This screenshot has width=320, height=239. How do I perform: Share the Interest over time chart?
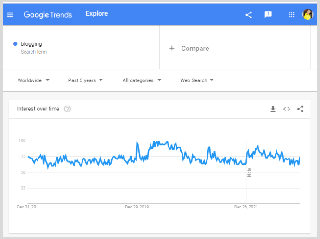pos(301,109)
